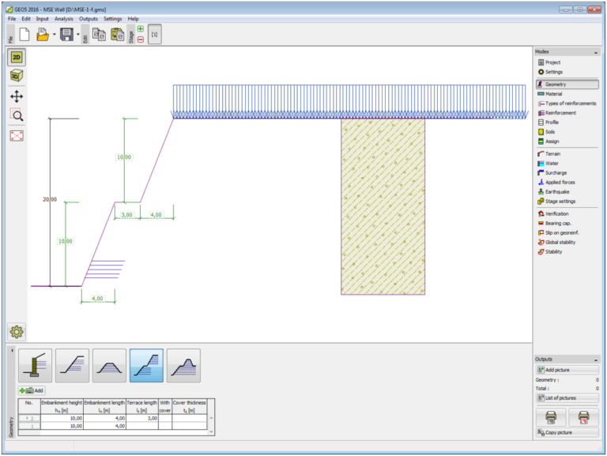
Task: Click the Add button for geometry rows
Action: click(x=32, y=390)
